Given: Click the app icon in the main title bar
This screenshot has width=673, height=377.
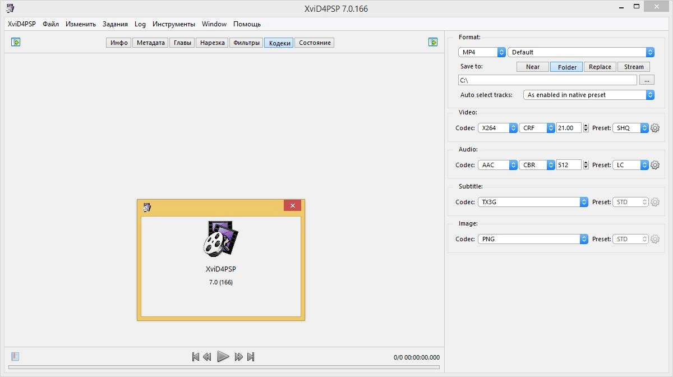Looking at the screenshot, I should point(10,8).
